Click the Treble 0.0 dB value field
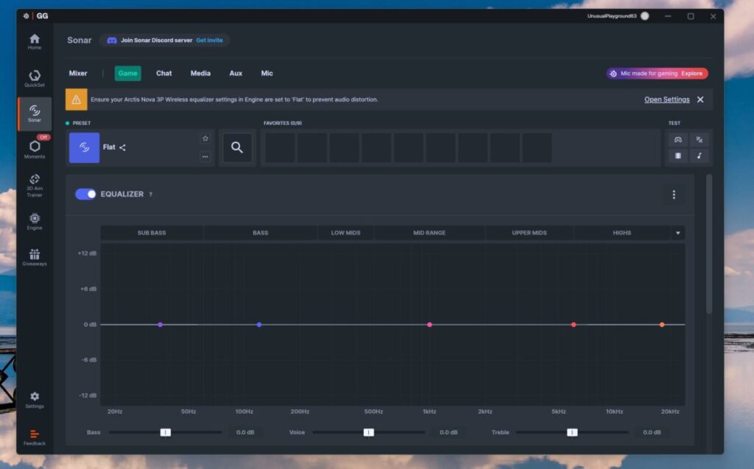Image resolution: width=754 pixels, height=469 pixels. (652, 432)
